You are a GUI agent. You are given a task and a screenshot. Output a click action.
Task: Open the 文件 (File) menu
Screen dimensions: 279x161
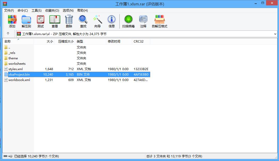click(9, 10)
